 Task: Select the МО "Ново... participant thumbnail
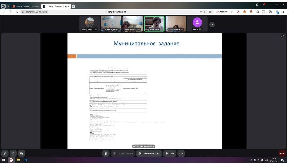click(x=133, y=24)
